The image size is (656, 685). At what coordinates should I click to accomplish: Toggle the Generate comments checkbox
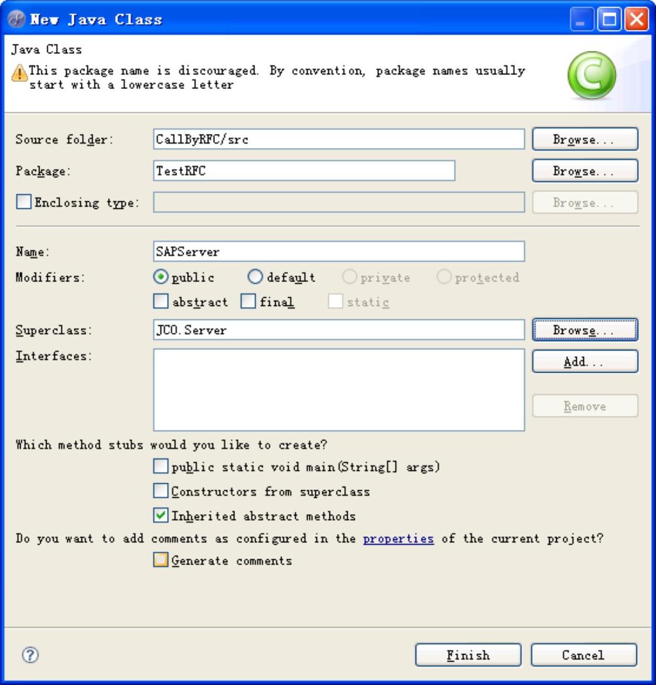[161, 560]
